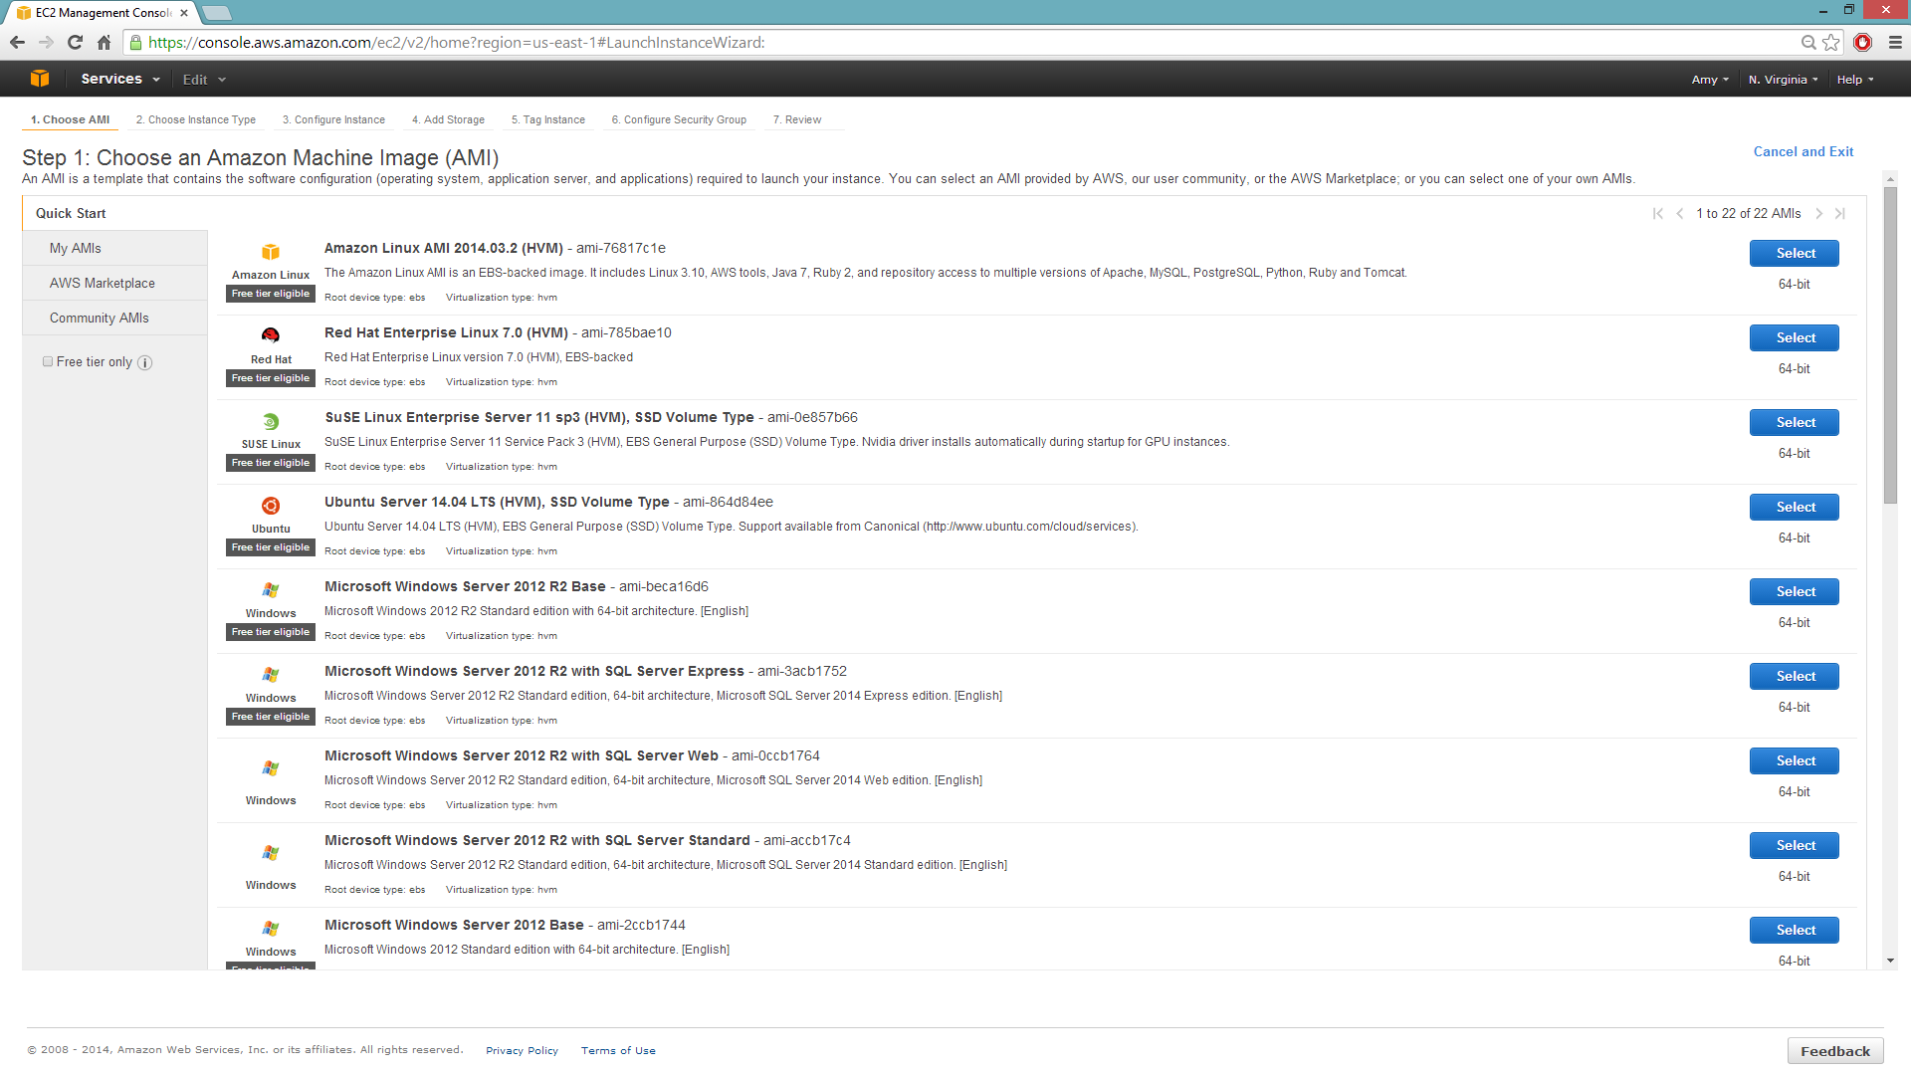Click the browser refresh icon

click(74, 42)
